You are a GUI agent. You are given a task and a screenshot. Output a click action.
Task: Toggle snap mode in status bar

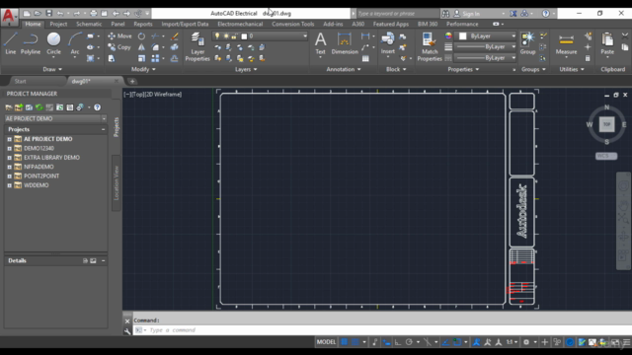[355, 342]
